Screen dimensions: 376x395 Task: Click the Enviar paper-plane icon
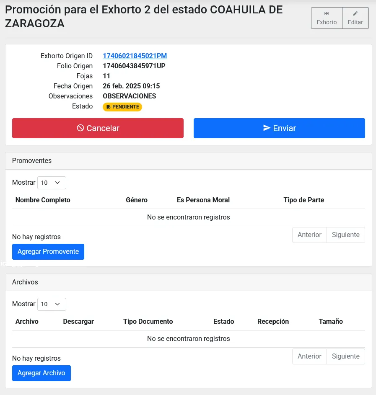(267, 128)
